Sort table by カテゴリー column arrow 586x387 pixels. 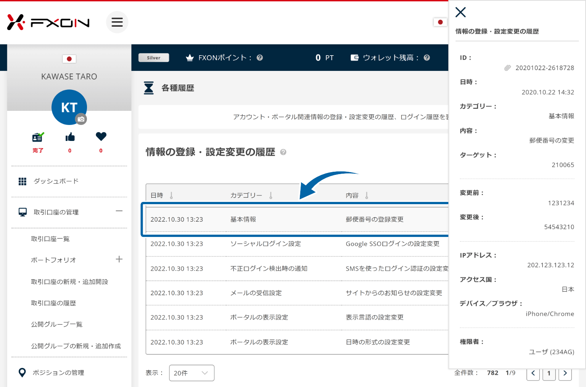tap(271, 195)
